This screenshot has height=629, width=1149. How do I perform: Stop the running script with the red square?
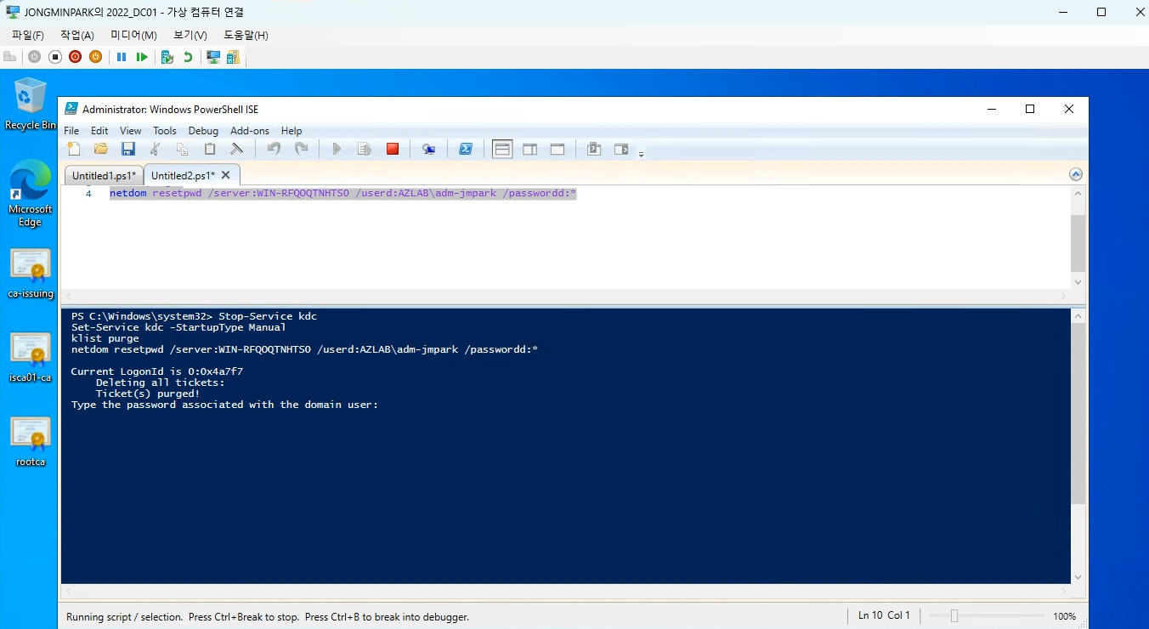click(393, 150)
